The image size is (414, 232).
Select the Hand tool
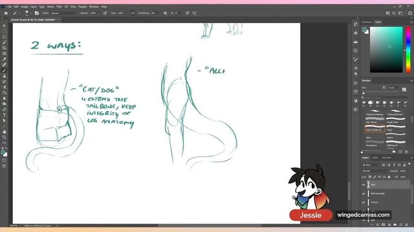click(5, 131)
